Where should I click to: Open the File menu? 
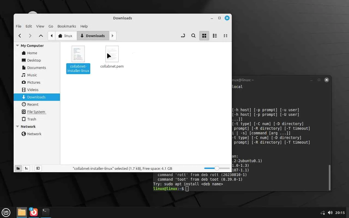[x=19, y=26]
